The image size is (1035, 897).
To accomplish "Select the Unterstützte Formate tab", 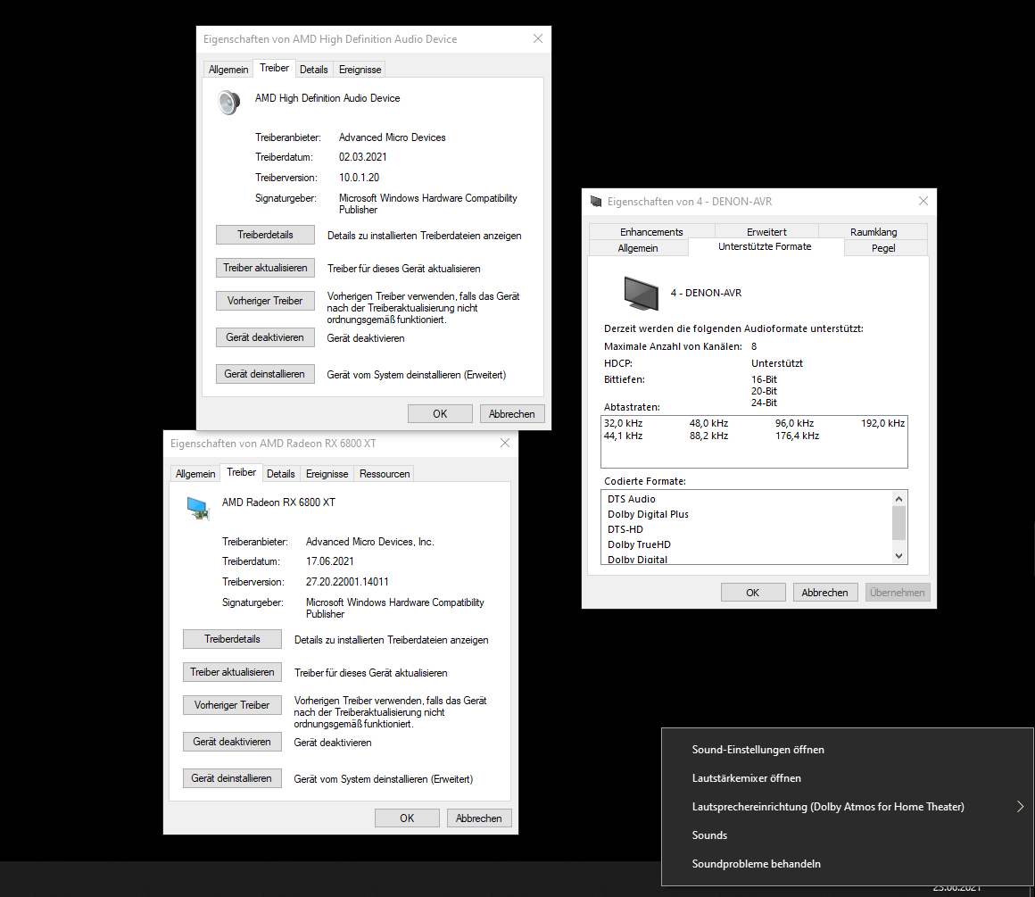I will (765, 246).
